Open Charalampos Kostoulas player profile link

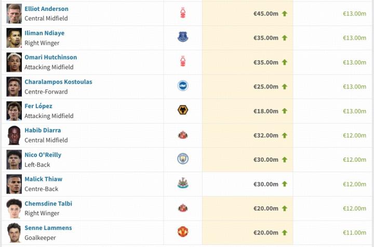coord(58,82)
